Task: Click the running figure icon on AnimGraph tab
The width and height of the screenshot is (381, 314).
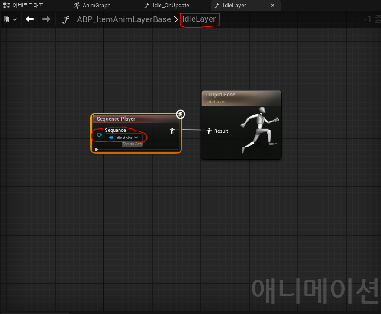Action: coord(77,5)
